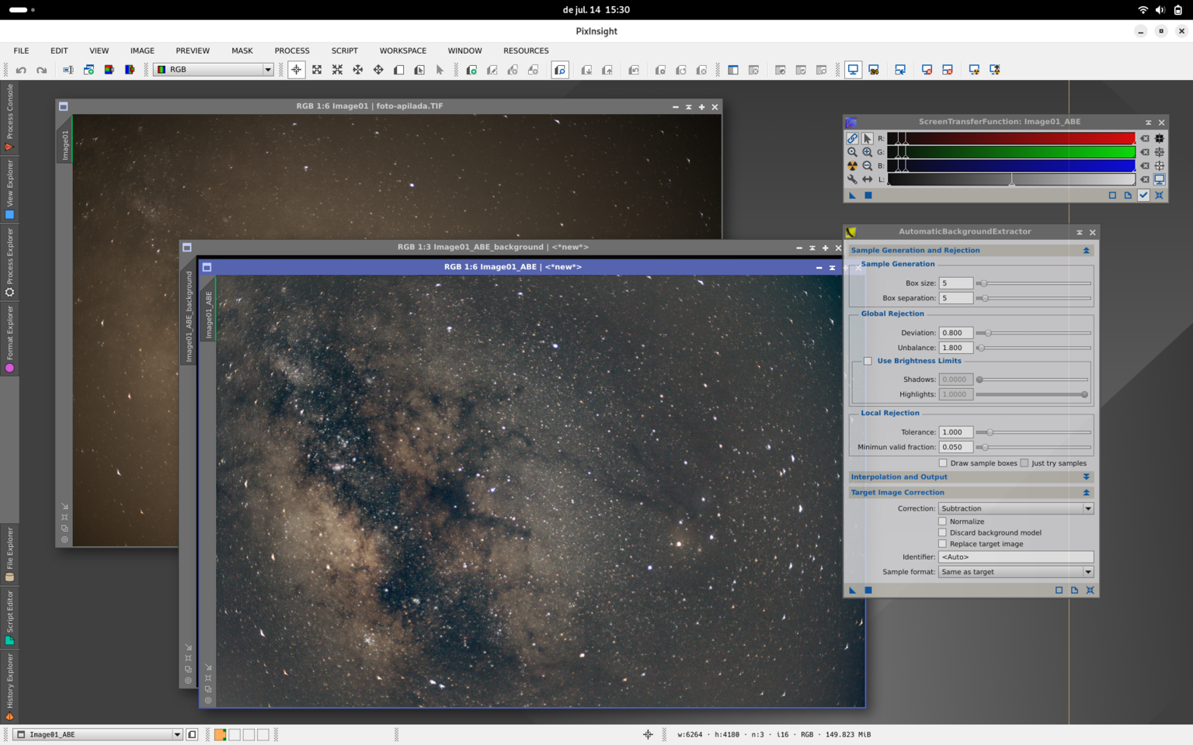Screen dimensions: 1193x745
Task: Click the horizontal double-arrow icon in ScreenTransferFunction
Action: pos(867,179)
